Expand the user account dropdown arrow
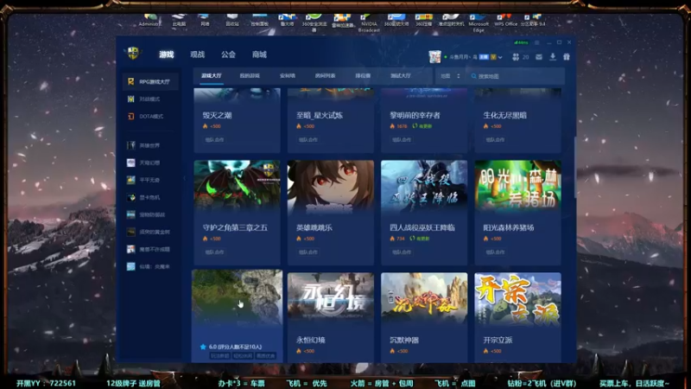 (500, 57)
